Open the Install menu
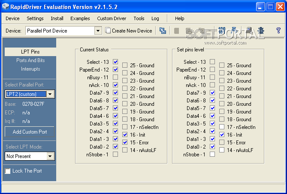The width and height of the screenshot is (287, 194). [x=57, y=18]
